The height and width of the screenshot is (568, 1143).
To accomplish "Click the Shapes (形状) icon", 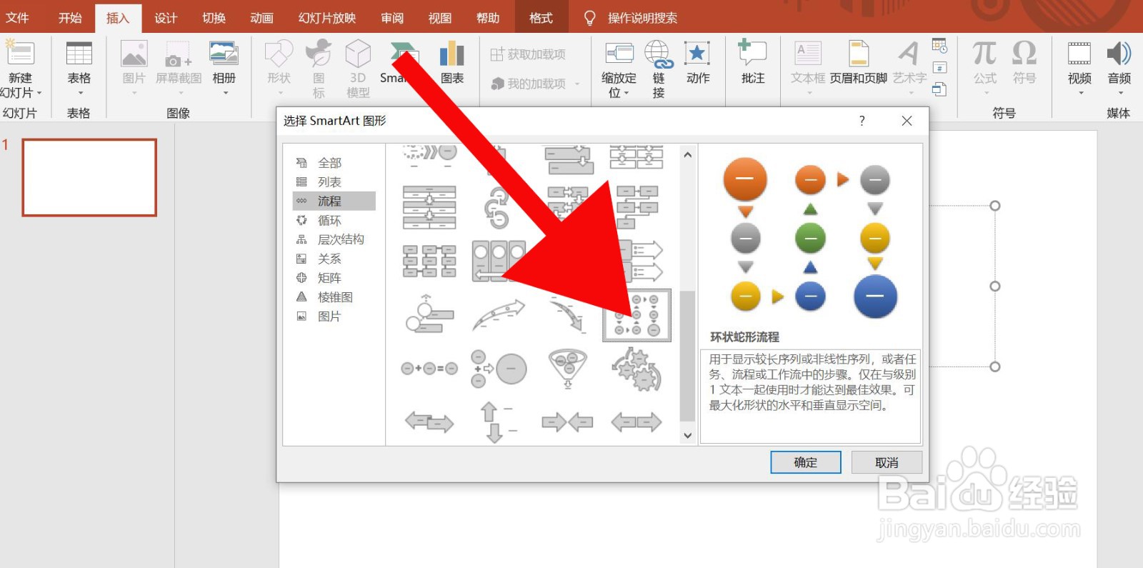I will pos(279,54).
